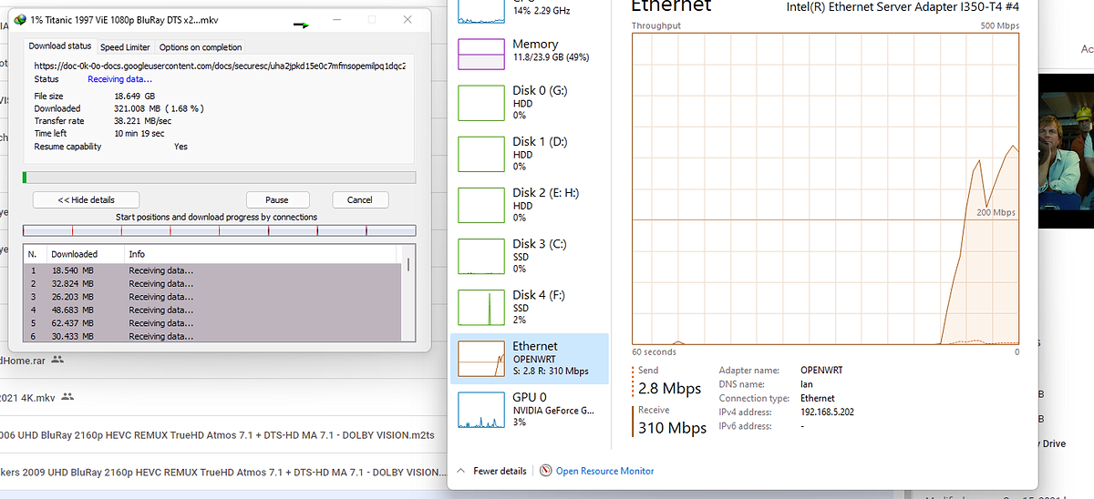This screenshot has height=499, width=1094.
Task: Click the file size value 18.649 GB
Action: point(134,96)
